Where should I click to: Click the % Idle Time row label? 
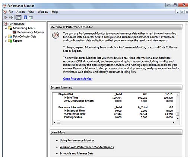click(71, 97)
